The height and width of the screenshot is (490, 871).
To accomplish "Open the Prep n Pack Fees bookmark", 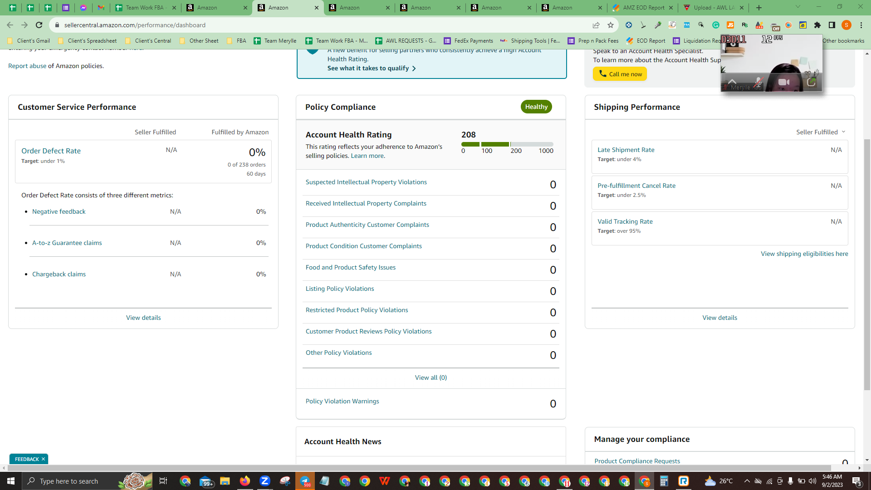I will pos(593,41).
